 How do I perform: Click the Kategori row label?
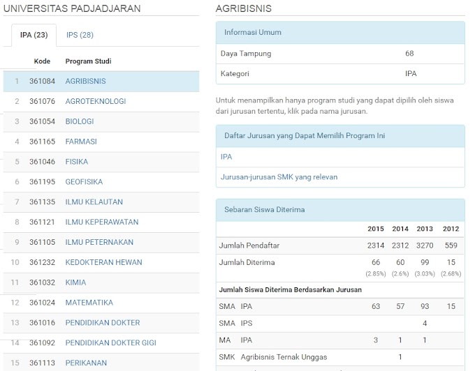(x=235, y=74)
